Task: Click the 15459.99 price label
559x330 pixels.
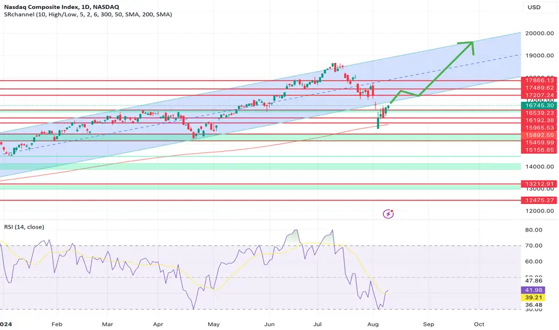Action: coord(539,142)
